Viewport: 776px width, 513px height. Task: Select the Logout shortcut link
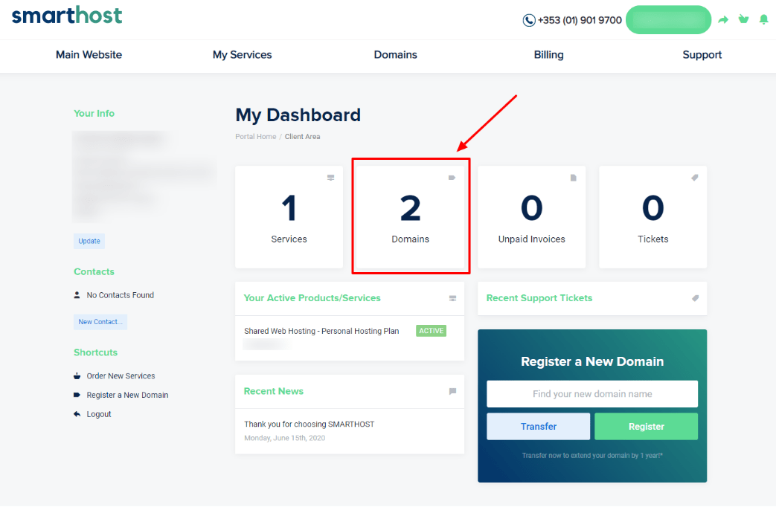pos(98,414)
